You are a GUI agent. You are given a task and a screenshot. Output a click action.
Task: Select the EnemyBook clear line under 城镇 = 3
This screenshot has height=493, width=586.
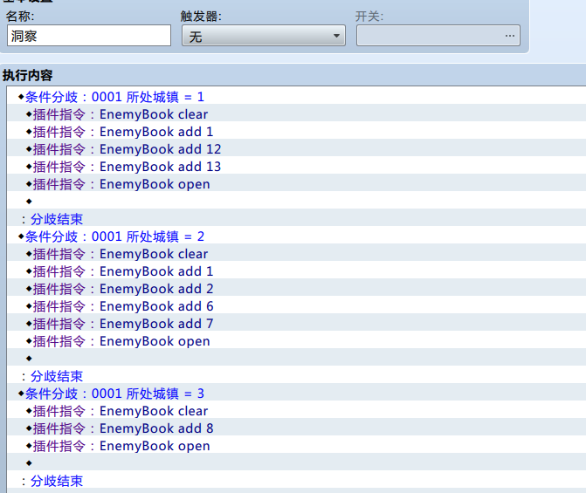[x=297, y=411]
